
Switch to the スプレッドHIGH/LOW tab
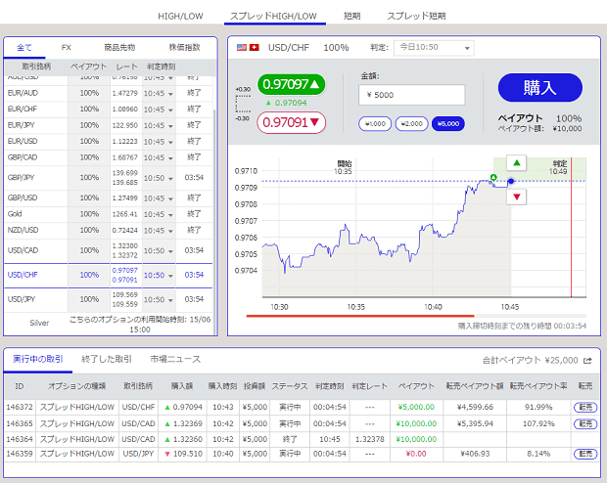(273, 17)
